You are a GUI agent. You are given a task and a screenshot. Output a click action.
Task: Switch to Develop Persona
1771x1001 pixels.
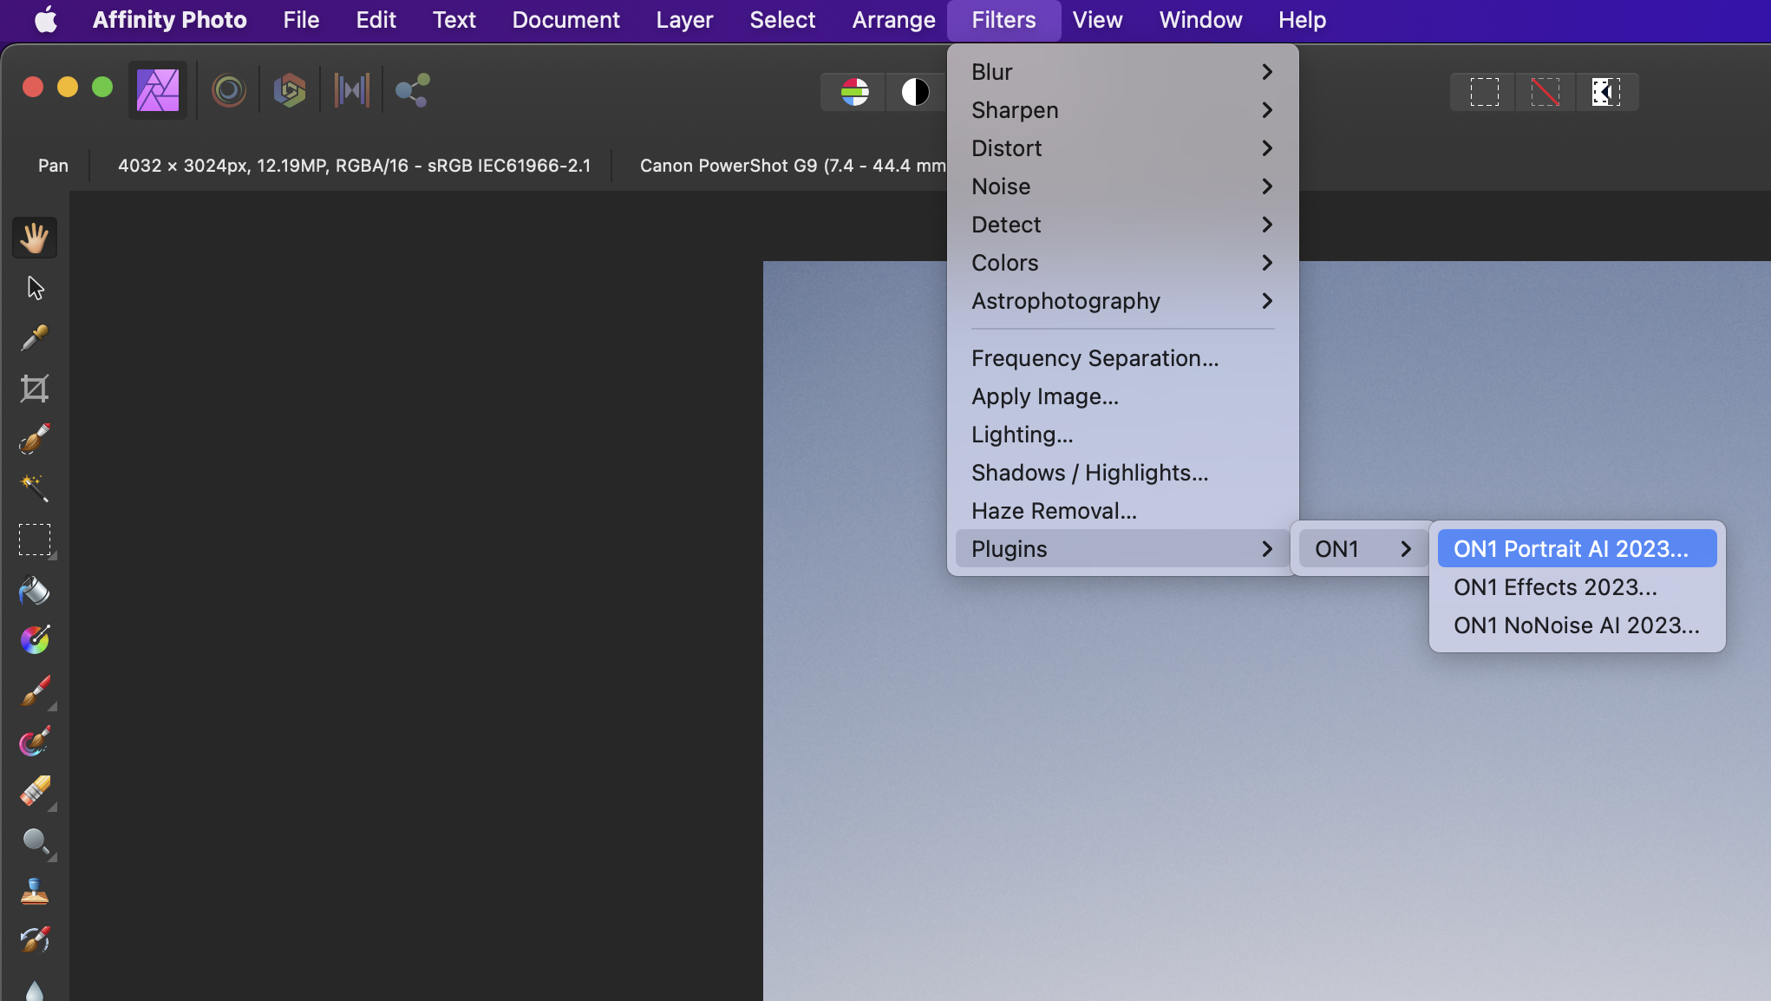pyautogui.click(x=290, y=90)
